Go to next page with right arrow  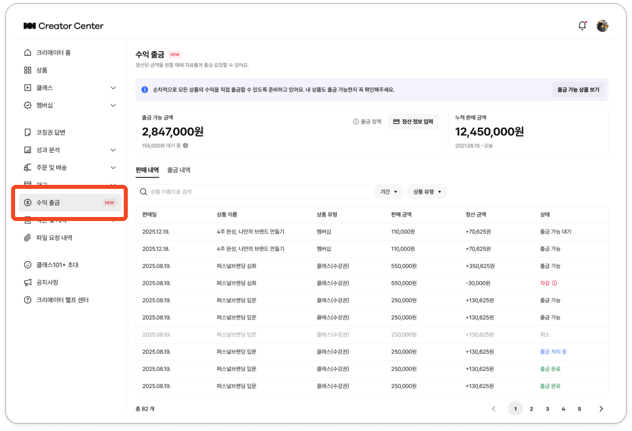click(x=601, y=409)
